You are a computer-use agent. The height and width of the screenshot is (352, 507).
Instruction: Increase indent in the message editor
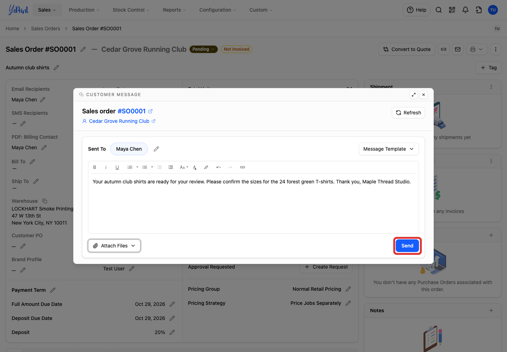(171, 167)
